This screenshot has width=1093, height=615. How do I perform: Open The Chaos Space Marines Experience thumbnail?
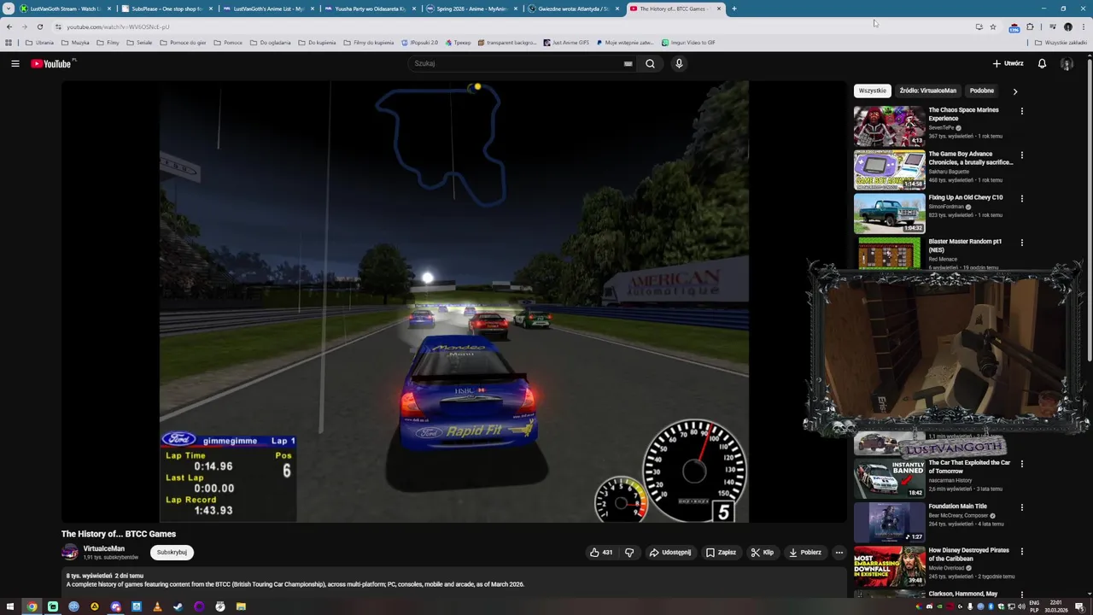(889, 126)
